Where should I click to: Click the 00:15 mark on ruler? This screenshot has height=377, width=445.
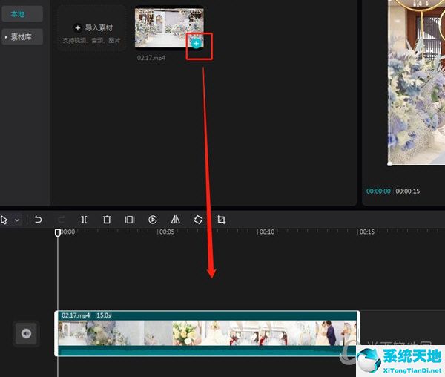[x=367, y=232]
